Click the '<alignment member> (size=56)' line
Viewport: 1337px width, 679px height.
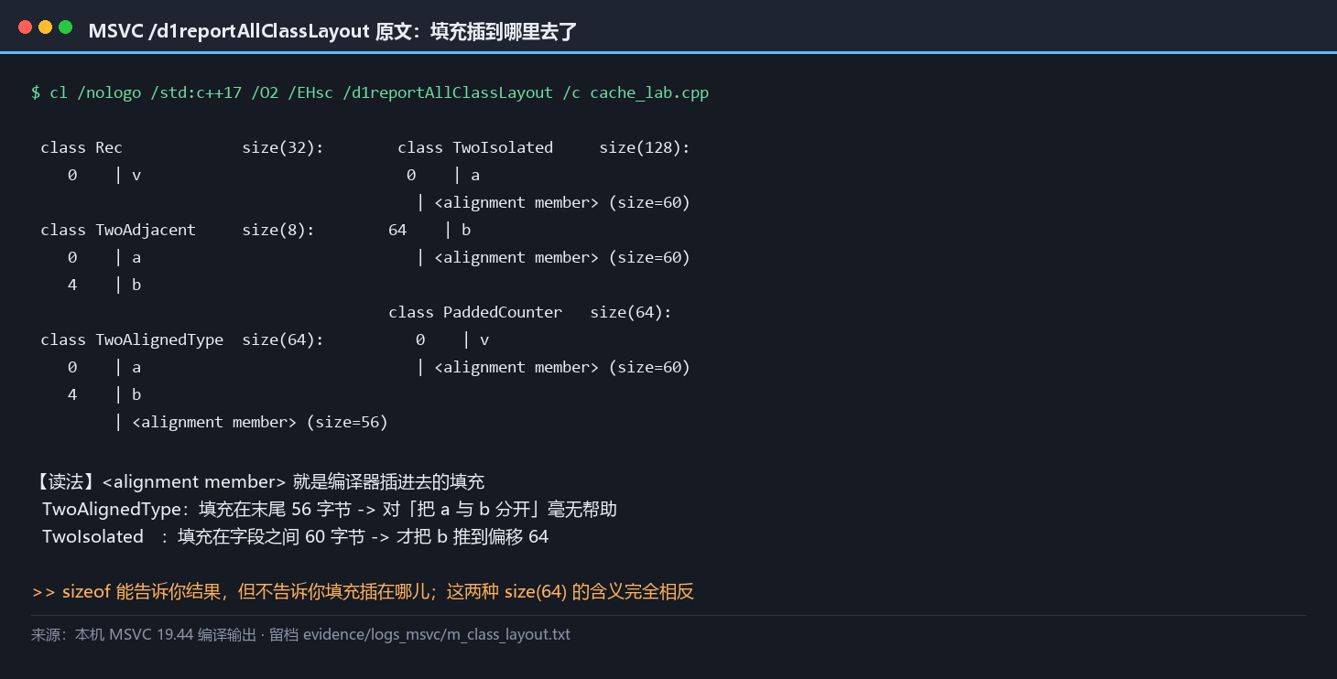[x=252, y=422]
